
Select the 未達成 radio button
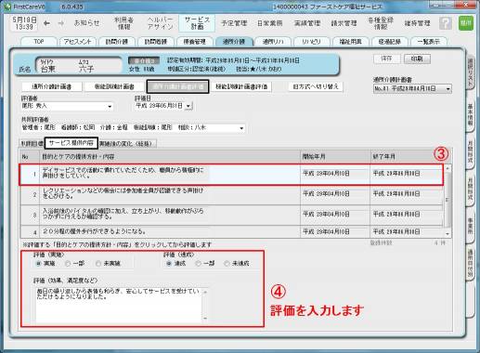tap(227, 264)
